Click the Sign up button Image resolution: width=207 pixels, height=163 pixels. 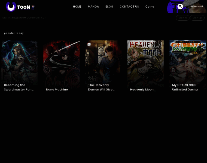click(197, 18)
